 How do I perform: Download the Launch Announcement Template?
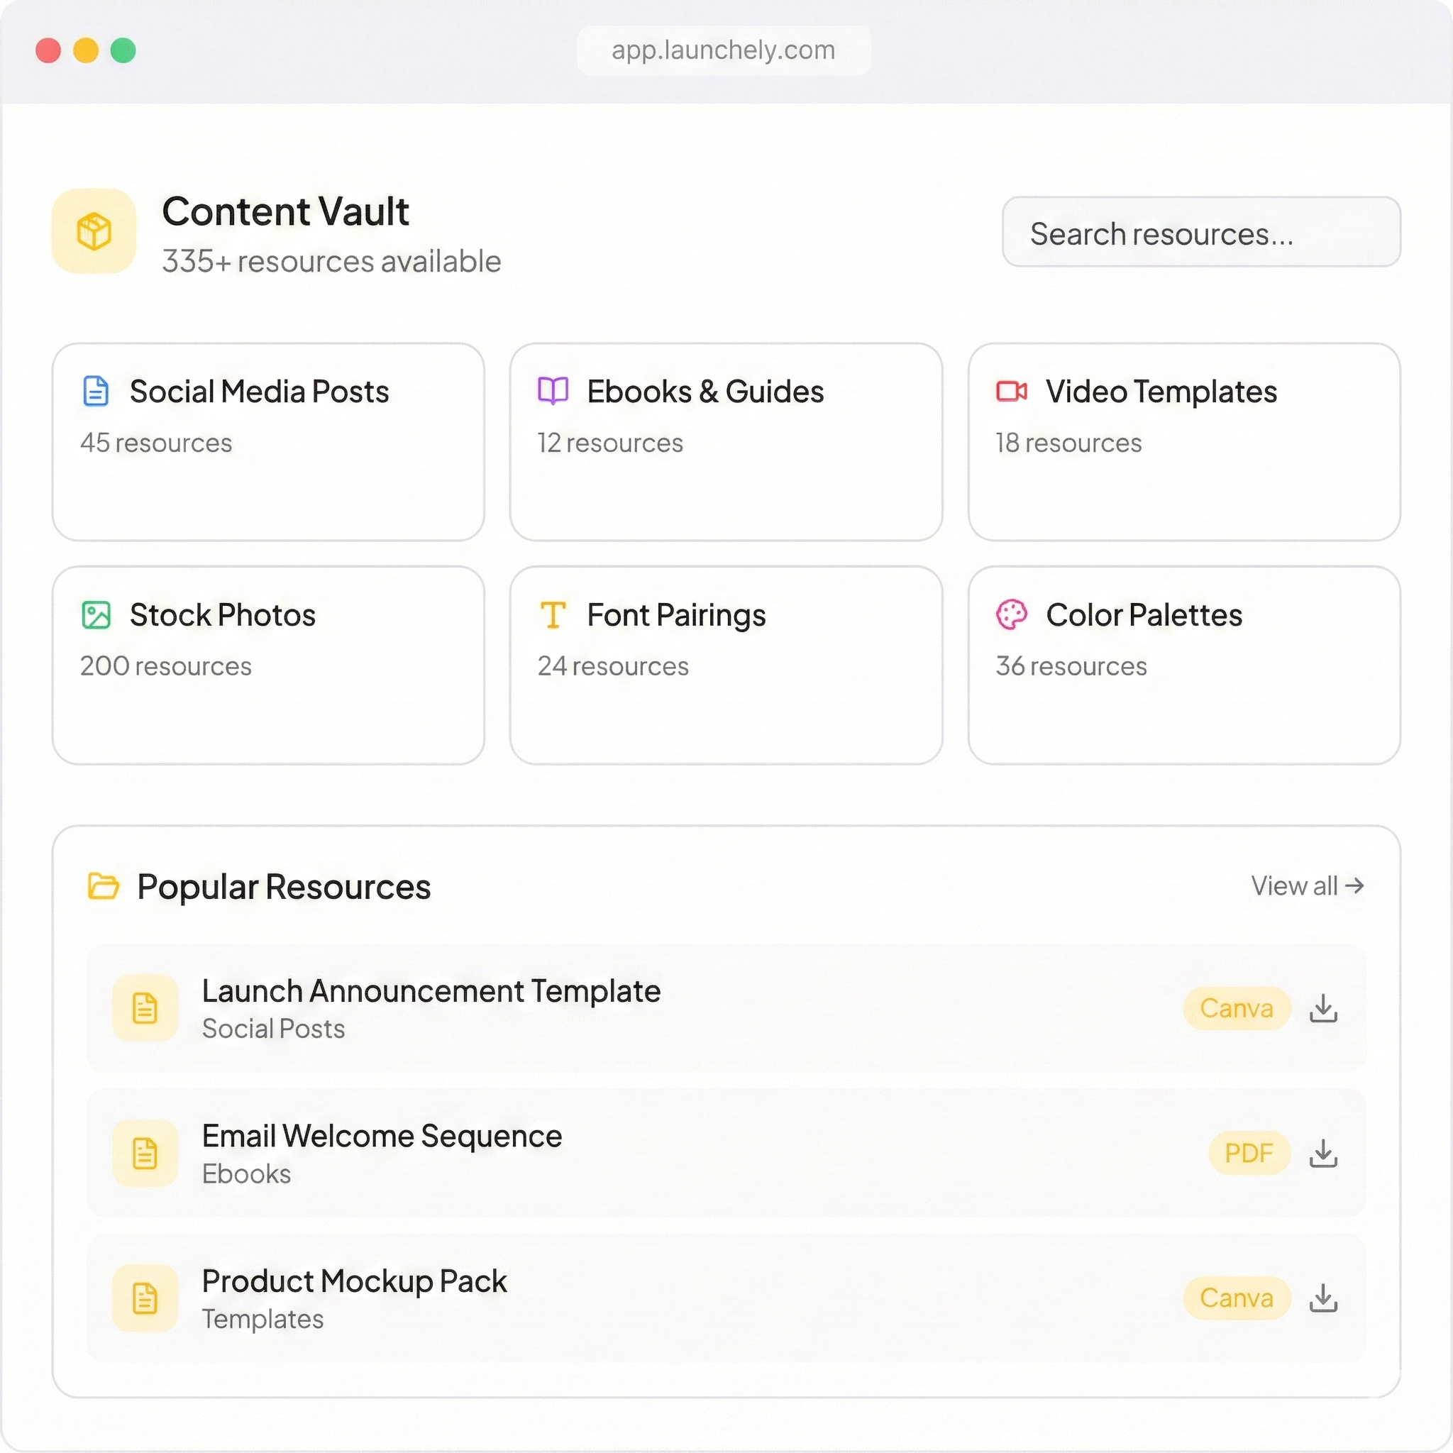(x=1323, y=1009)
